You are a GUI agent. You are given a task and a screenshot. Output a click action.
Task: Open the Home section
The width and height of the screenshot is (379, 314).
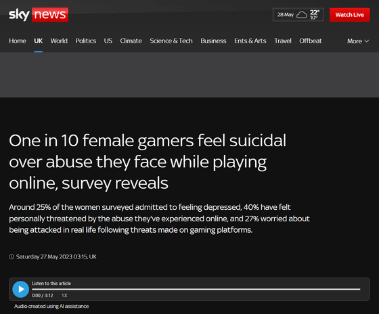point(18,41)
